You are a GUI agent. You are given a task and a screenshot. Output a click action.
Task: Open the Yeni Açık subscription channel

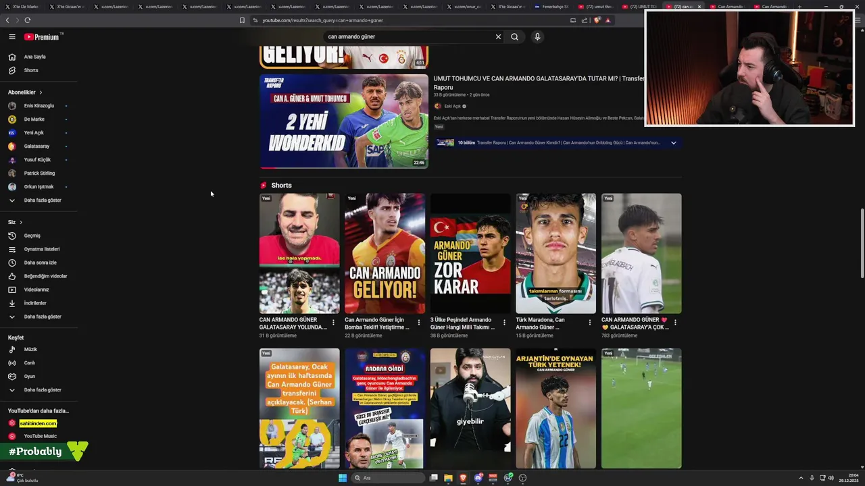[x=39, y=133]
